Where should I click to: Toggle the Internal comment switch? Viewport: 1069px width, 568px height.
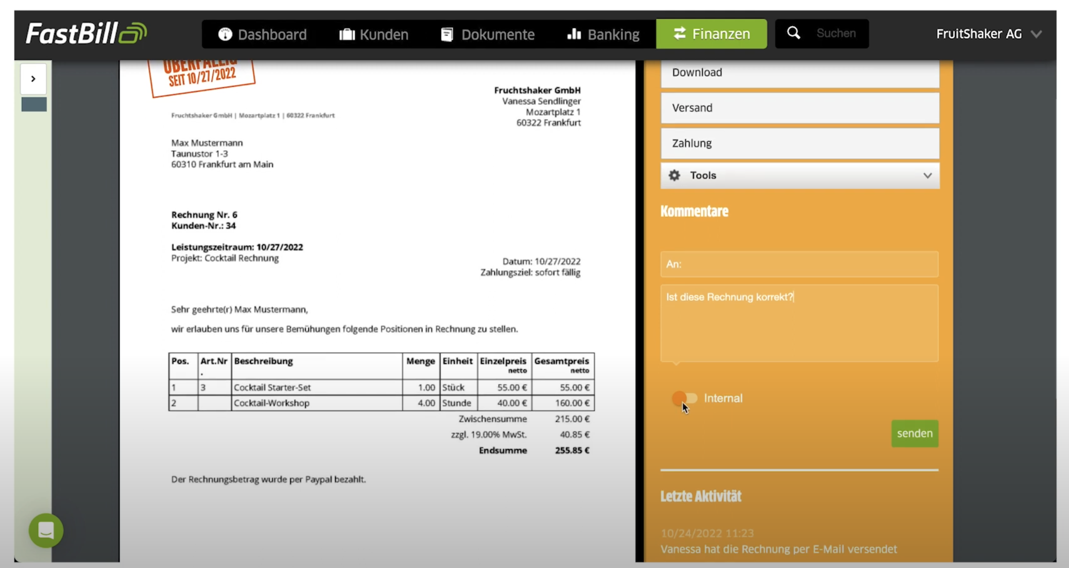coord(684,398)
